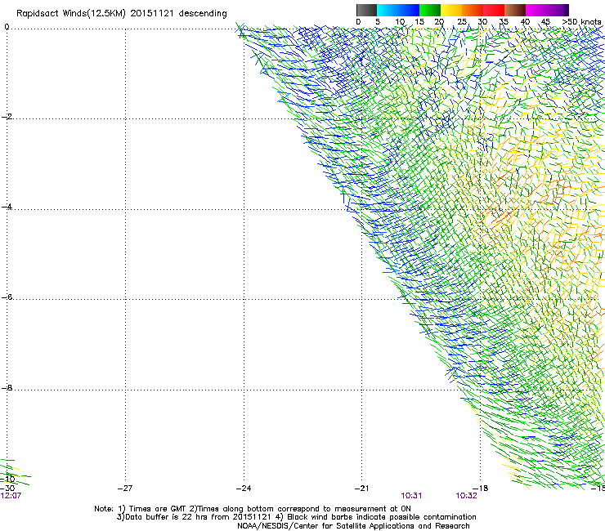
Task: Click the NOAA/NESDIS credit line
Action: [x=353, y=526]
